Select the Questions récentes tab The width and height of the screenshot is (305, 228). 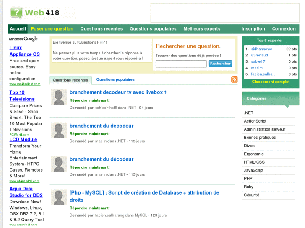[70, 80]
